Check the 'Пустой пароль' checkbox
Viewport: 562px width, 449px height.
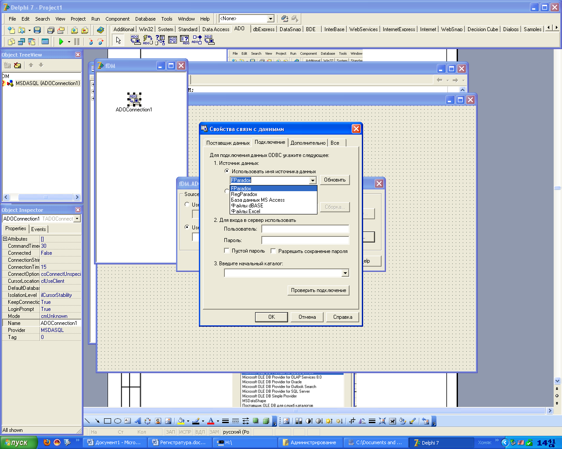[x=227, y=251]
